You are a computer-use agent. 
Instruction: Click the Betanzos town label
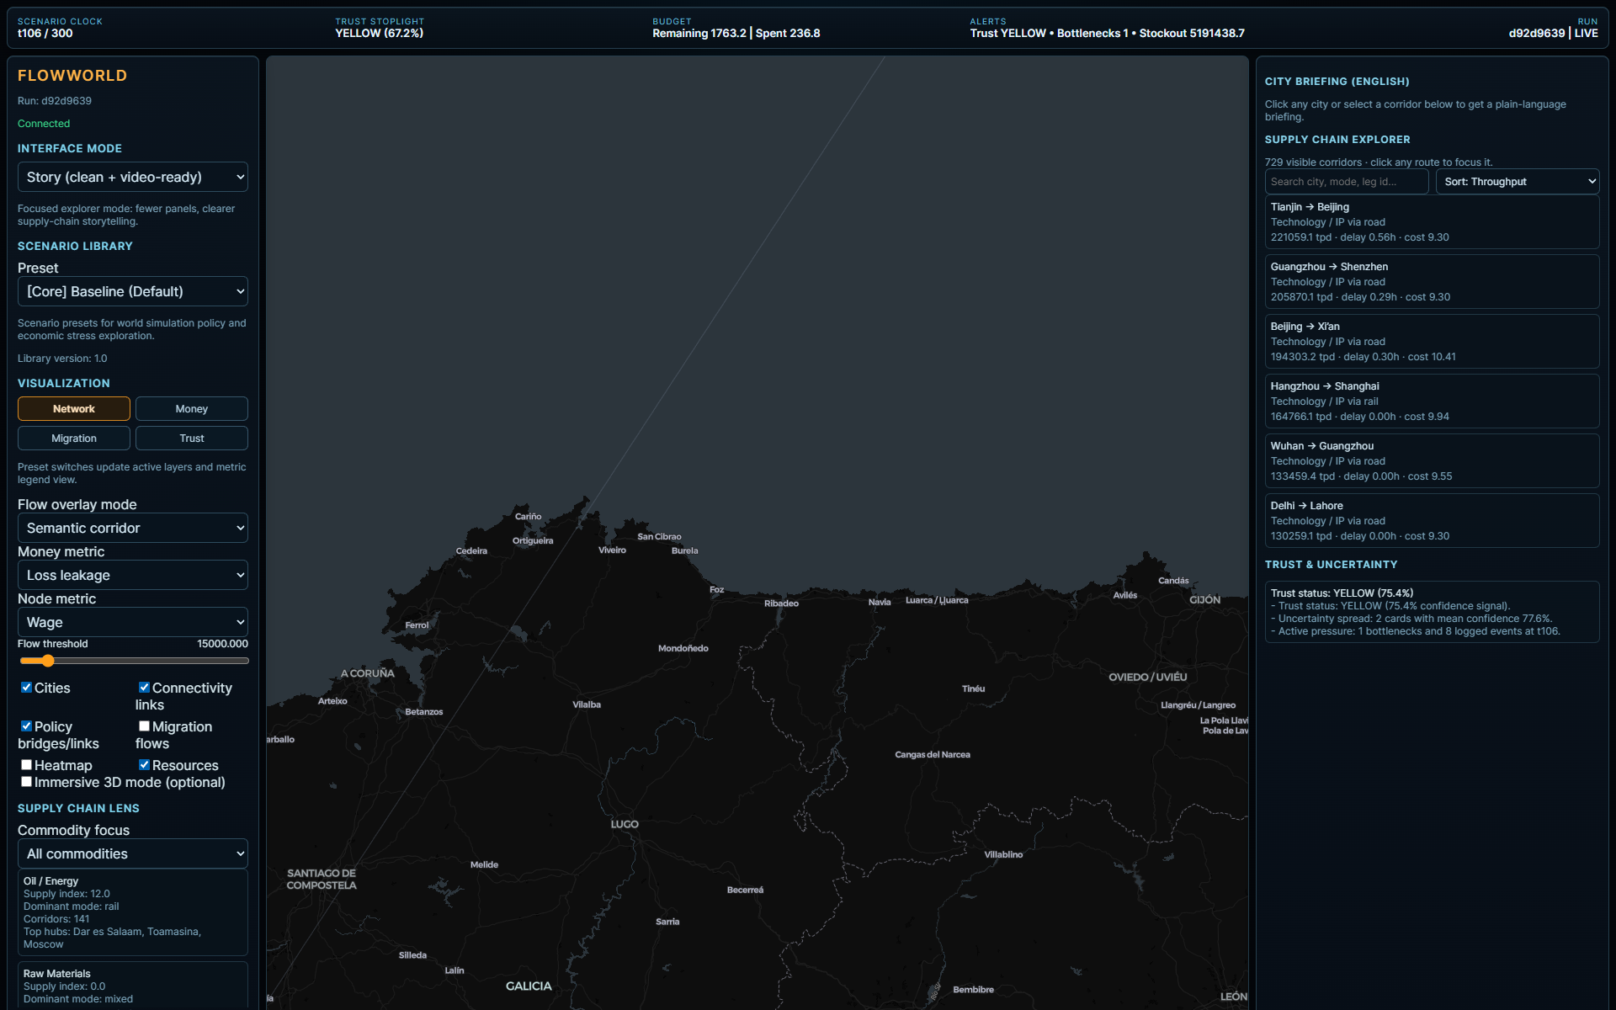[424, 712]
